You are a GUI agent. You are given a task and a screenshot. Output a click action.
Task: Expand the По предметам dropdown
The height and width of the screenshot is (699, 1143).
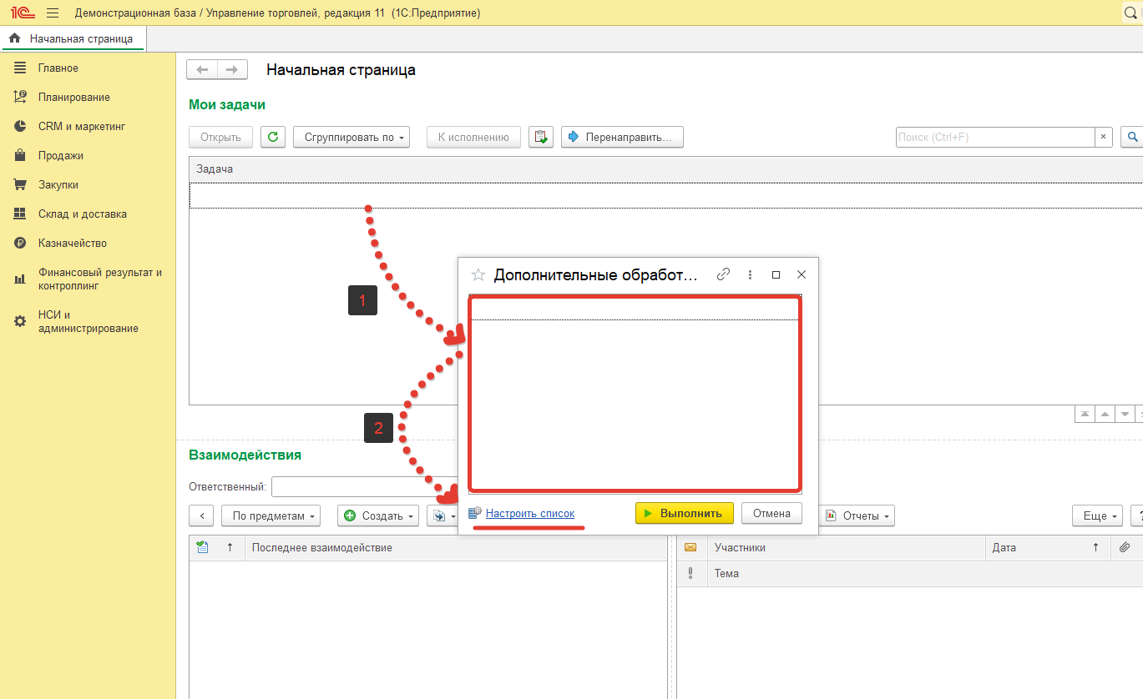coord(271,516)
